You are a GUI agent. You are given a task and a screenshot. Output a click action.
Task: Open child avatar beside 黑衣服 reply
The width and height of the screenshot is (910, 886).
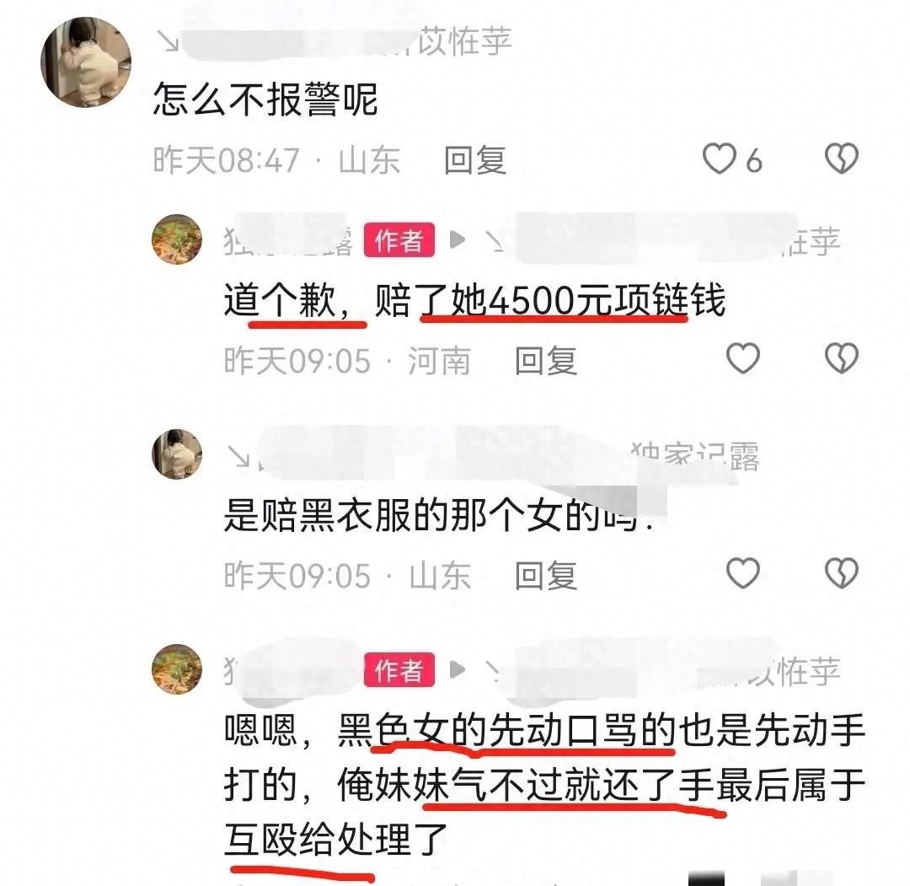point(177,454)
